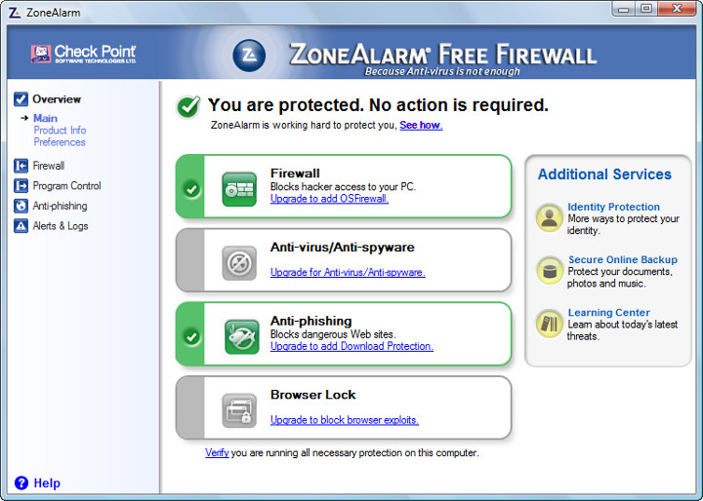This screenshot has width=703, height=501.
Task: Click the Anti-phishing panel icon
Action: (x=241, y=336)
